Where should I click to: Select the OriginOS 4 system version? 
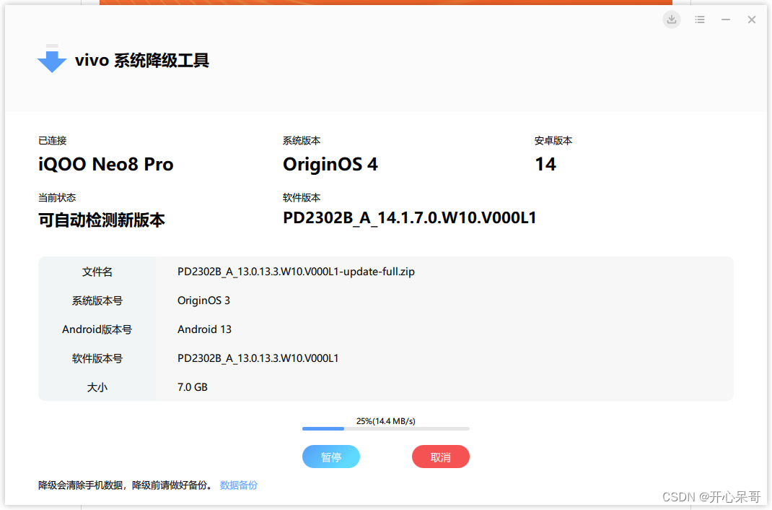330,165
